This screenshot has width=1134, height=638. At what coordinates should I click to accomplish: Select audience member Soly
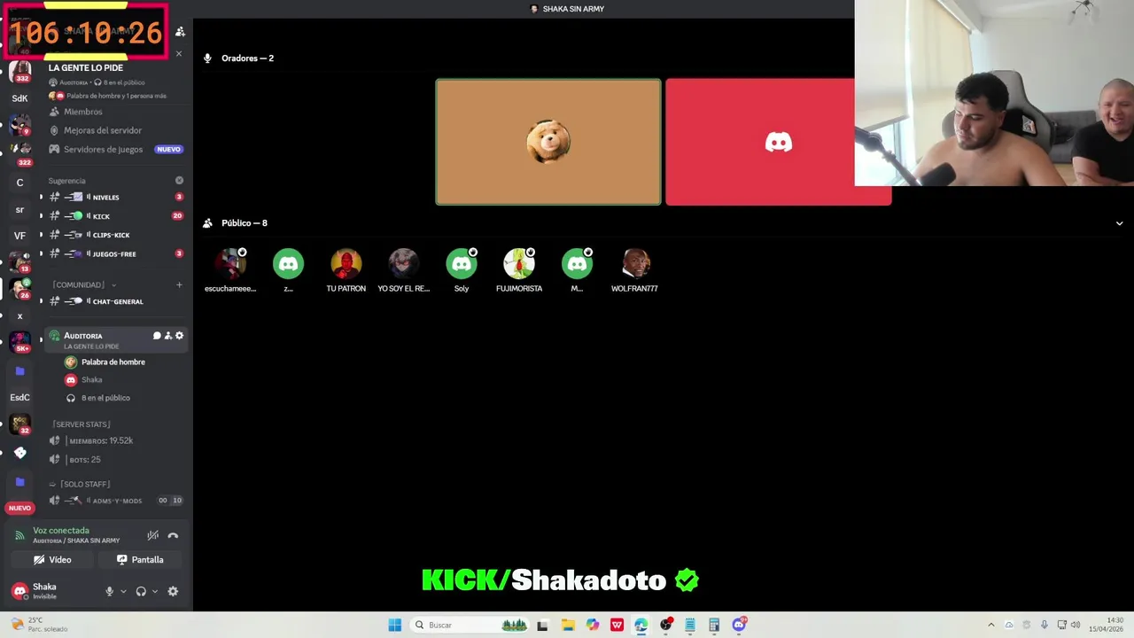coord(462,270)
